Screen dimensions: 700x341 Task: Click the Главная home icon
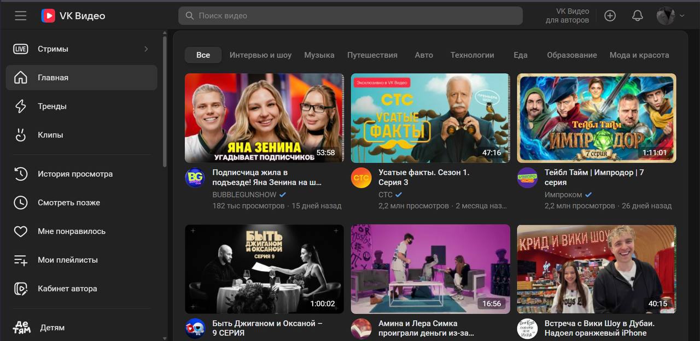tap(21, 78)
